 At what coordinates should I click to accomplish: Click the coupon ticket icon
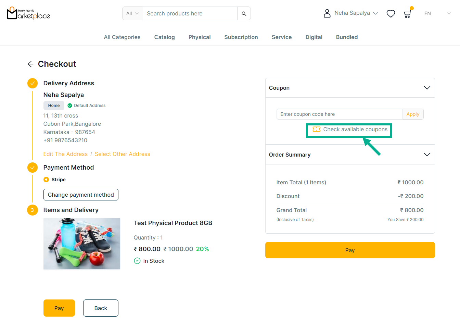pyautogui.click(x=317, y=129)
